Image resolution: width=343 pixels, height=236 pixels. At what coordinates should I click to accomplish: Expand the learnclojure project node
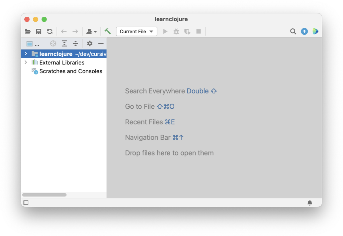pyautogui.click(x=26, y=54)
